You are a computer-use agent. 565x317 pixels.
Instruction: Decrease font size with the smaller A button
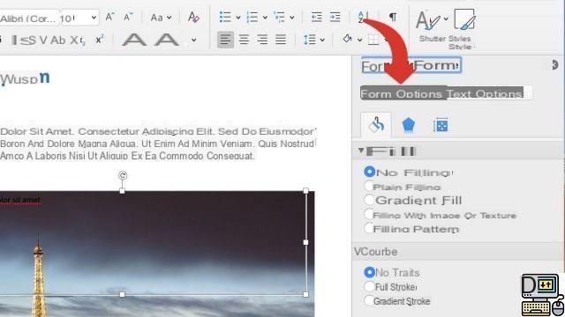128,17
